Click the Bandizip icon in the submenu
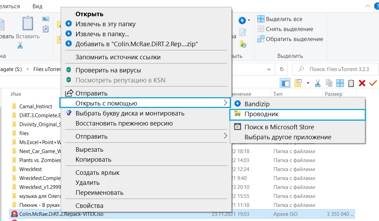The height and width of the screenshot is (221, 379). (x=238, y=104)
